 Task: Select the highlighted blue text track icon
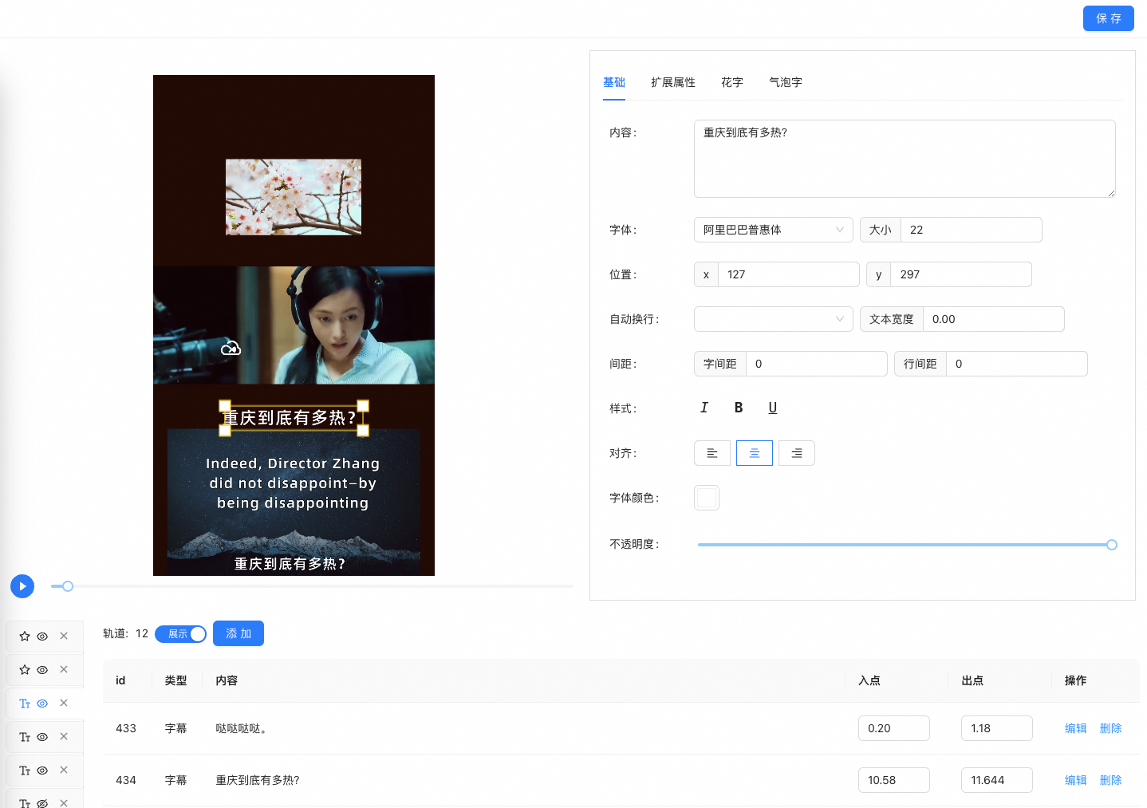pyautogui.click(x=25, y=704)
